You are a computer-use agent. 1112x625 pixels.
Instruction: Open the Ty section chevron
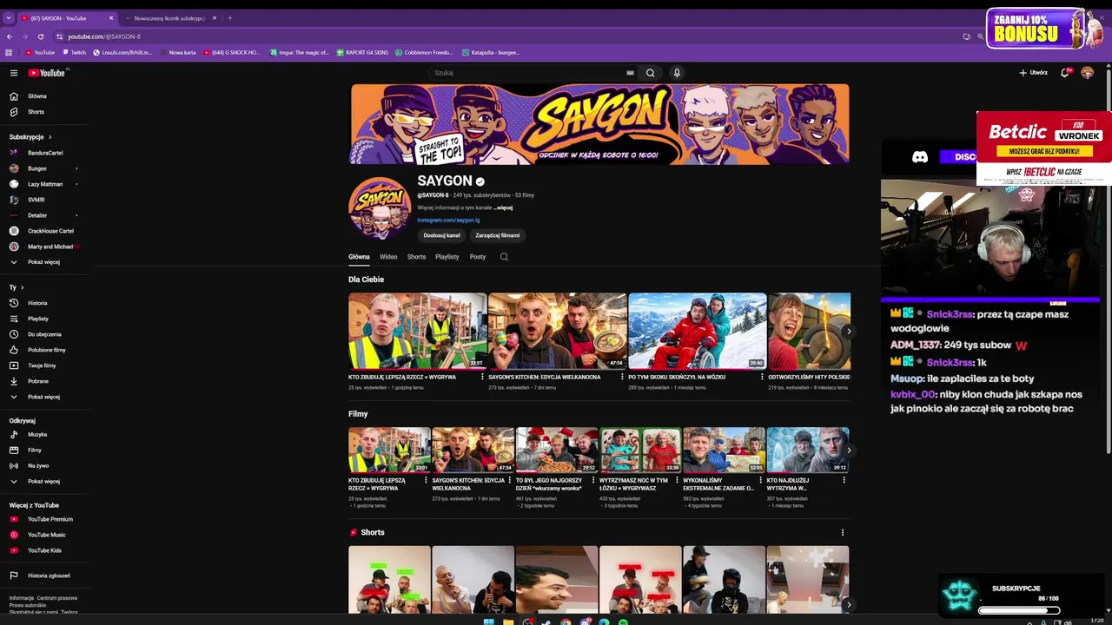pos(22,287)
